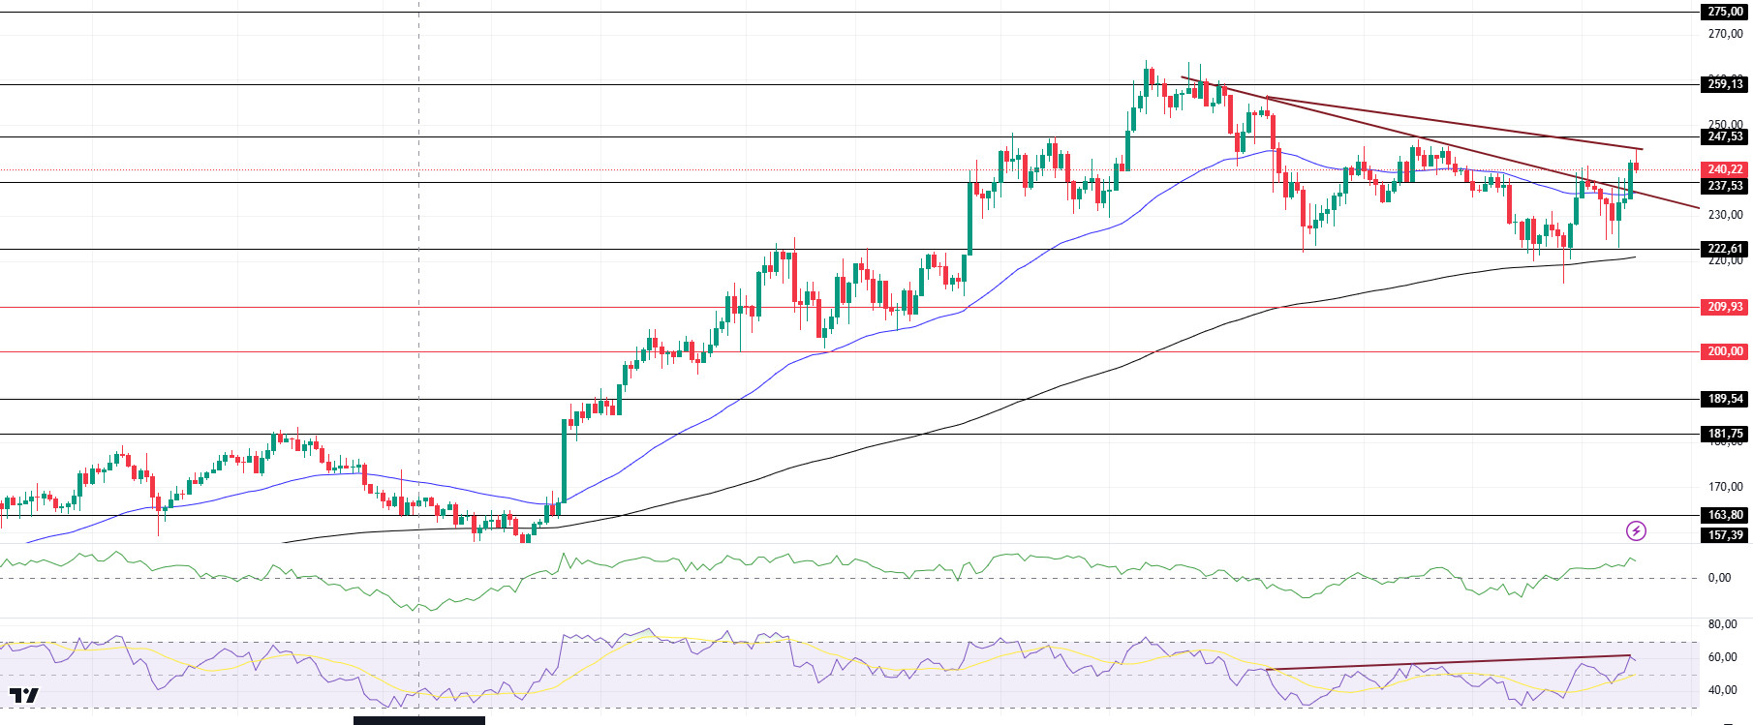Click the purple lightning bolt icon
Image resolution: width=1753 pixels, height=725 pixels.
1636,530
